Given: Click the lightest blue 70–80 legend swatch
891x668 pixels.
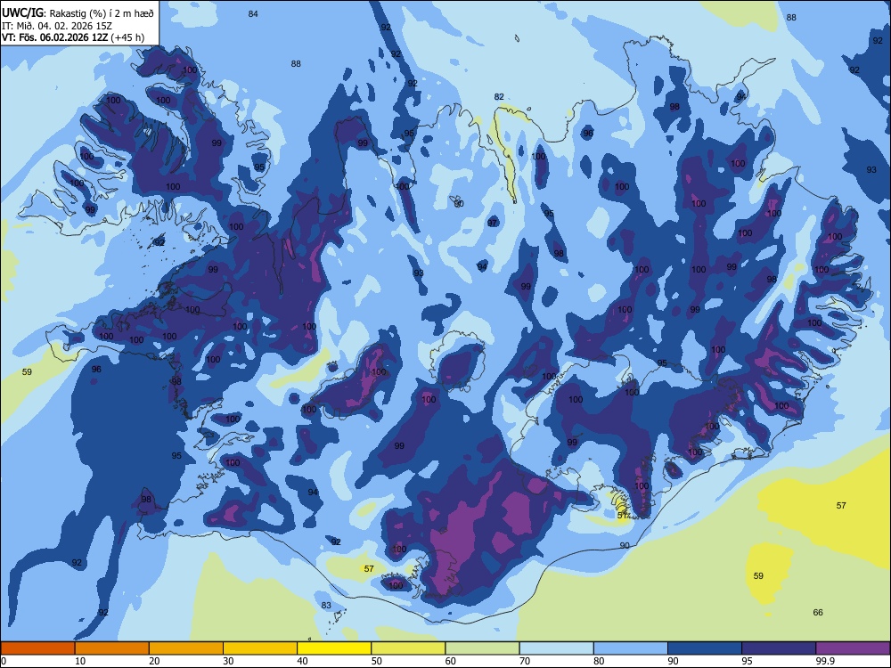Looking at the screenshot, I should click(556, 648).
